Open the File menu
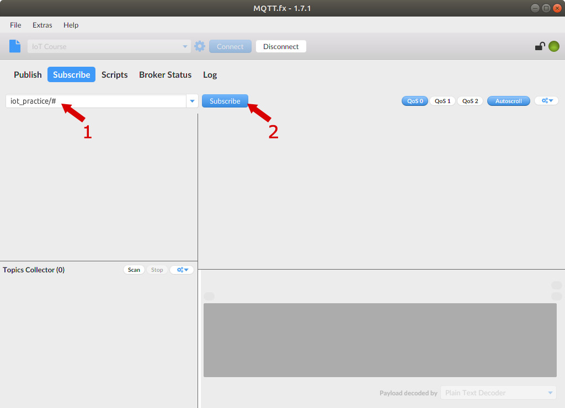The width and height of the screenshot is (565, 408). (15, 25)
